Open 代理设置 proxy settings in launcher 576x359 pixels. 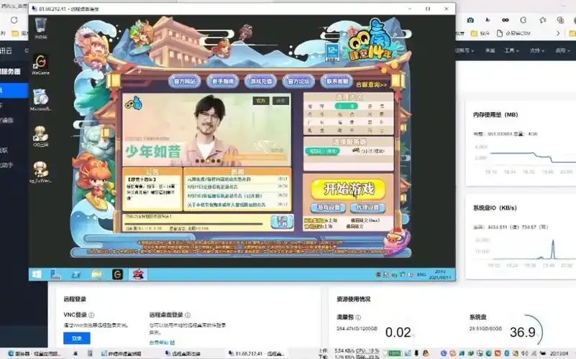click(x=367, y=208)
